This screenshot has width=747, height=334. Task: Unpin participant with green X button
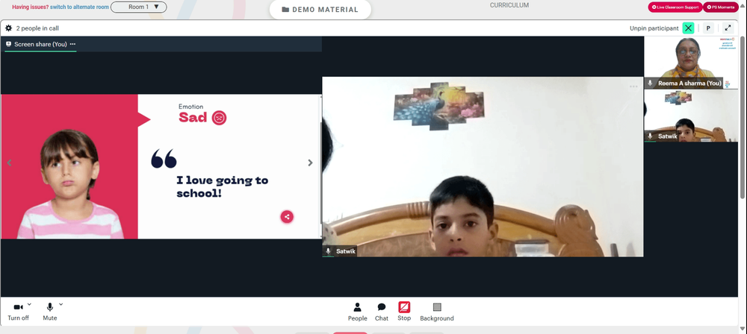(689, 28)
